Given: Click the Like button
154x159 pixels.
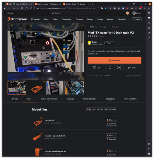Looking at the screenshot, I should (97, 68).
